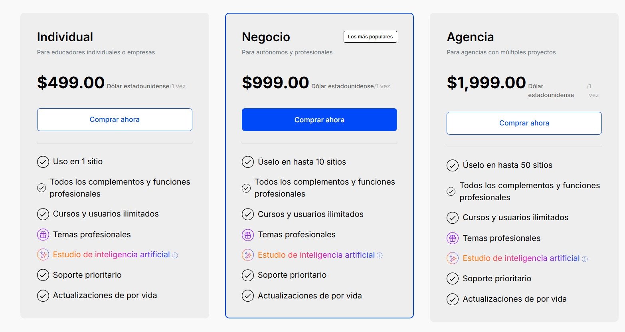Click the AI Studio sparkle icon in Individual plan
625x332 pixels.
click(43, 255)
